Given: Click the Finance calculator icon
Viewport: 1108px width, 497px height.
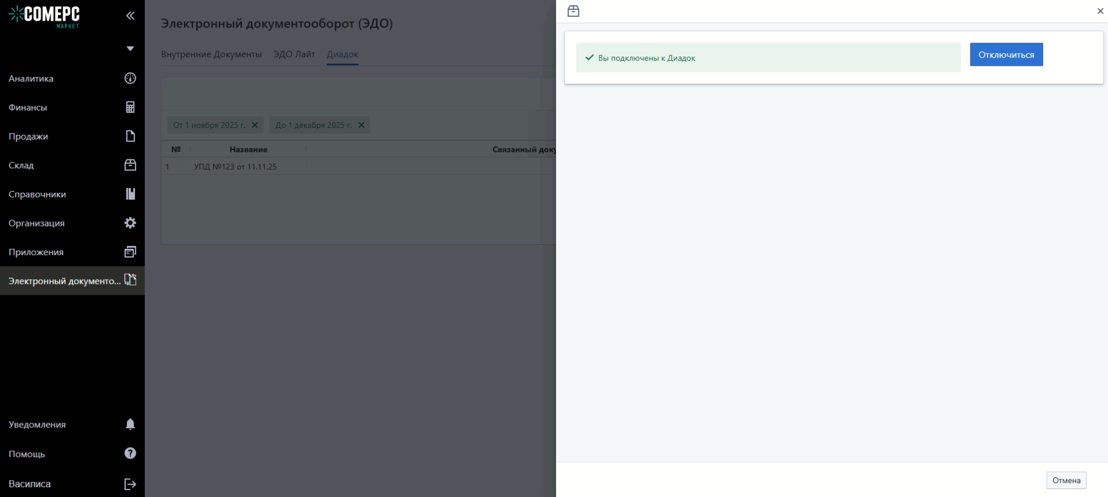Looking at the screenshot, I should click(130, 107).
